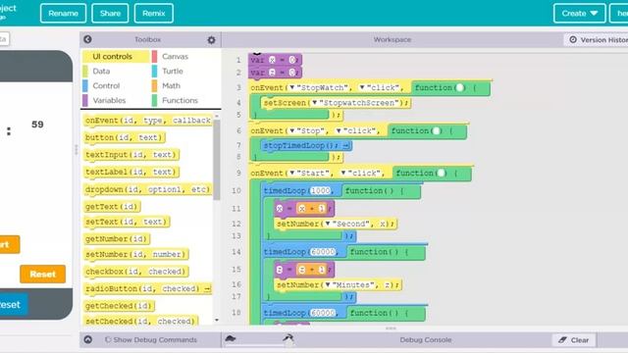Screen dimensions: 628x353
Task: Select UI controls category
Action: coord(116,57)
